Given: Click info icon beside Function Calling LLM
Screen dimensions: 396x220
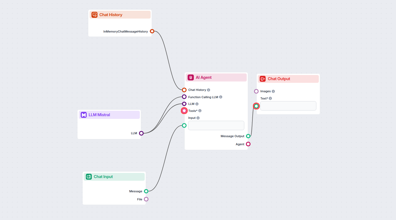Looking at the screenshot, I should (221, 97).
